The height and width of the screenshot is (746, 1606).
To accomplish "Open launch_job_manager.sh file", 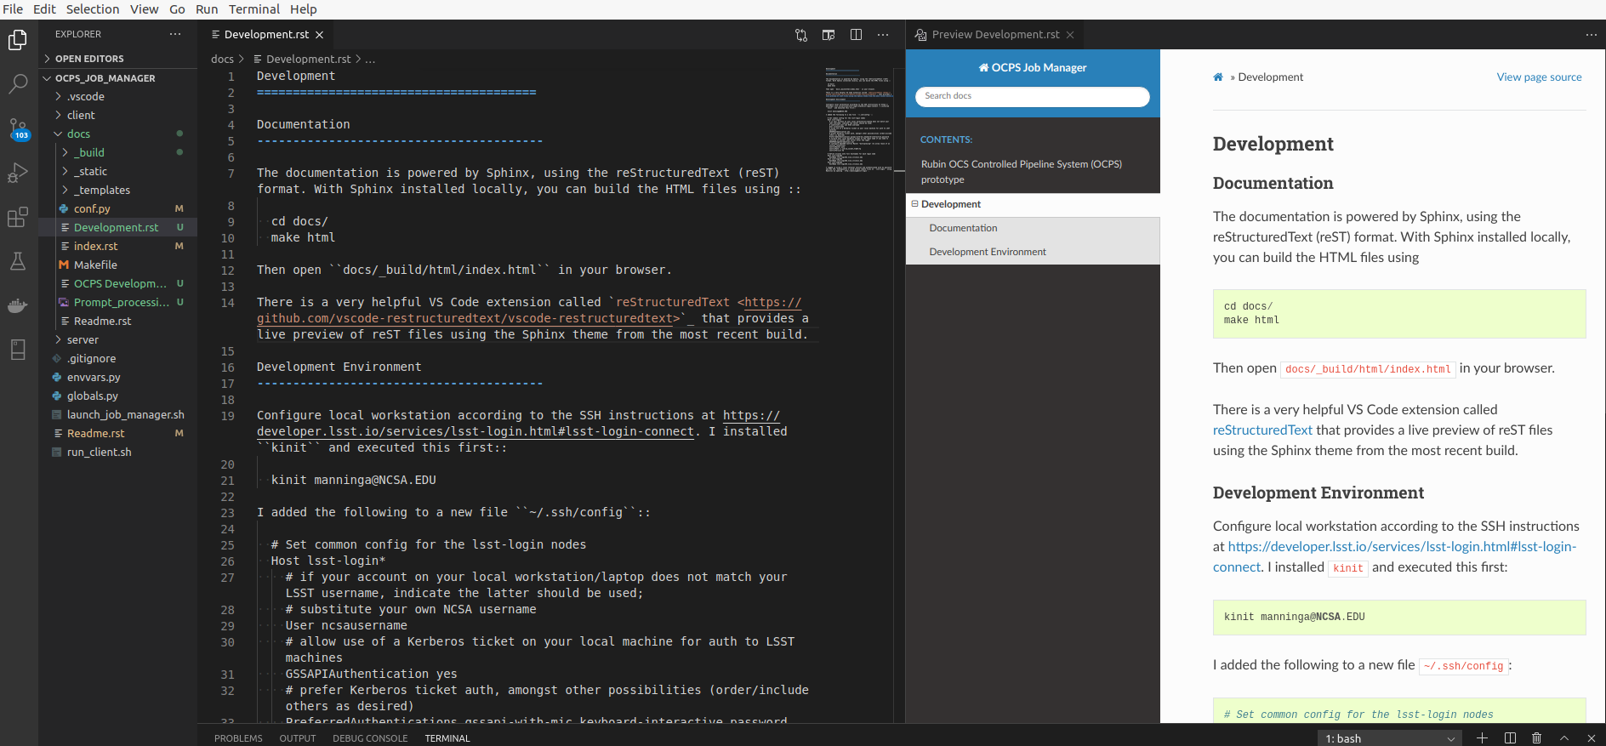I will [117, 414].
